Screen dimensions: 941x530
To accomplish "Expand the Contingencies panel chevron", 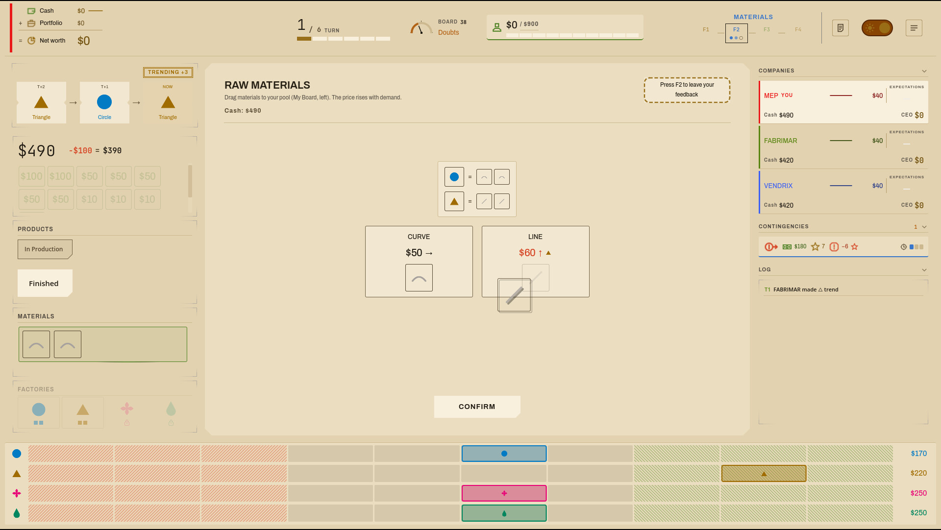I will (x=924, y=227).
